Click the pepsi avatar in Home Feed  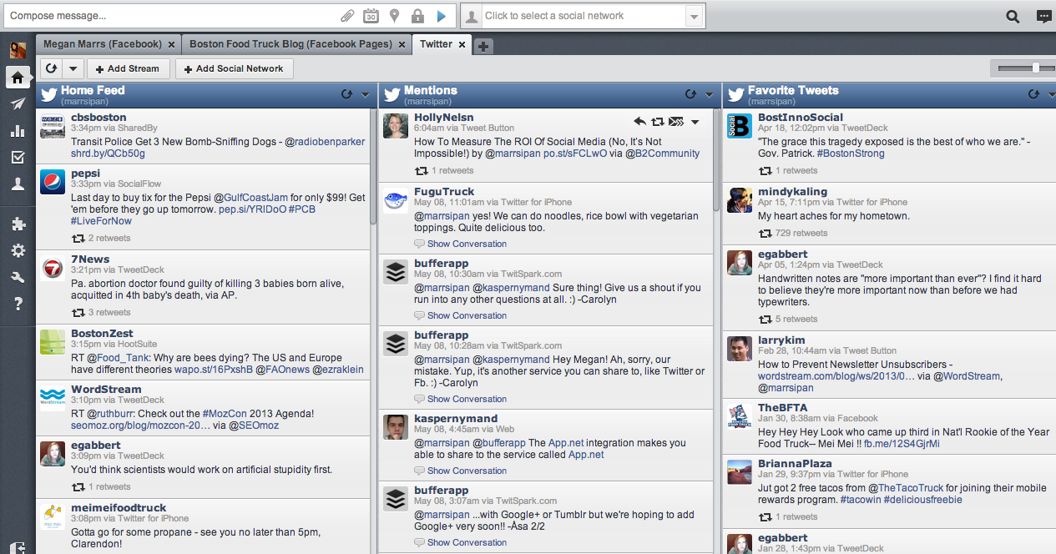pos(53,182)
